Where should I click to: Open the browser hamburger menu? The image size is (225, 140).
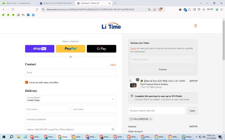(x=221, y=9)
